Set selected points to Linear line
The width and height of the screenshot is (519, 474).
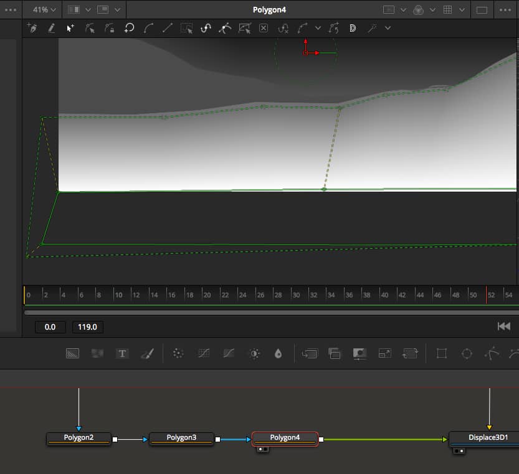168,28
